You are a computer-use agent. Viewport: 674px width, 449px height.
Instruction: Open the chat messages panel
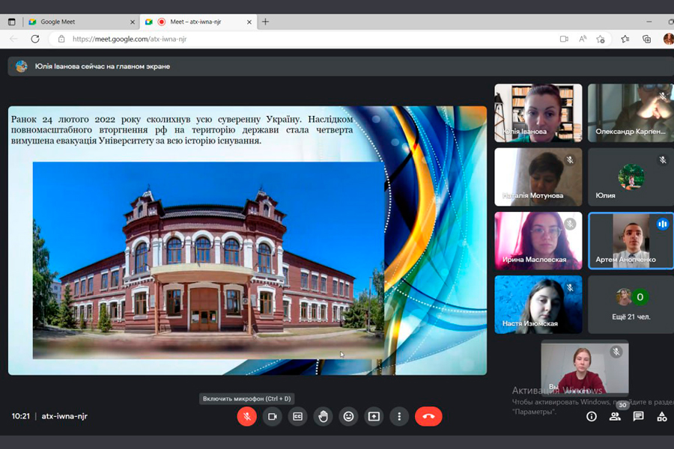click(x=638, y=416)
